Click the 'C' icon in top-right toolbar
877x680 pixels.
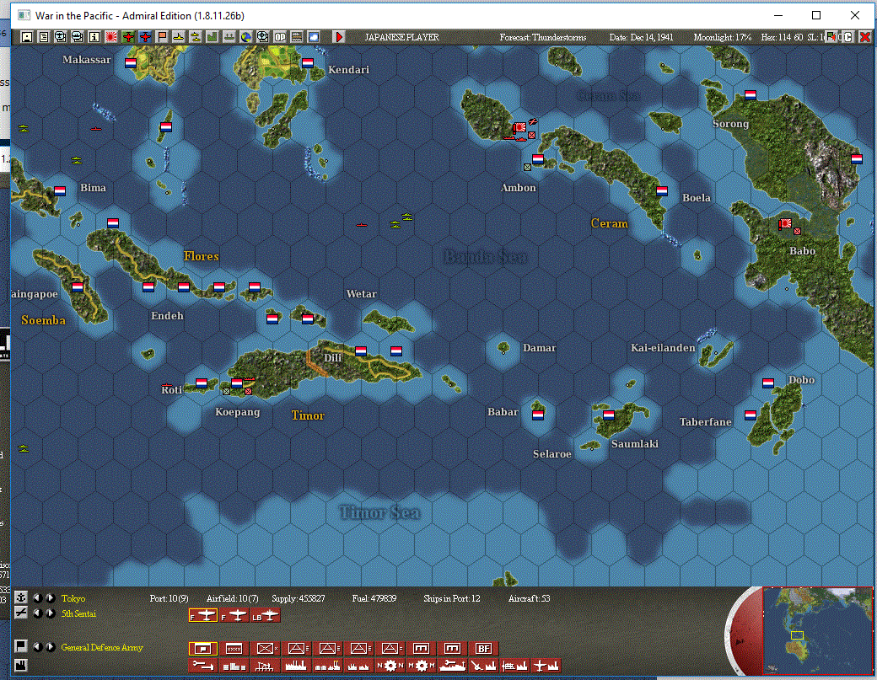click(848, 37)
